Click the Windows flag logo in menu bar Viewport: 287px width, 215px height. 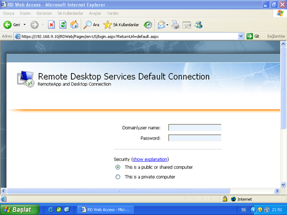pos(280,13)
